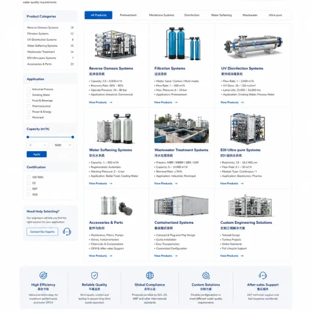Viewport: 312px width, 312px height.
Task: Click the right handle of capacity slider
Action: click(73, 137)
